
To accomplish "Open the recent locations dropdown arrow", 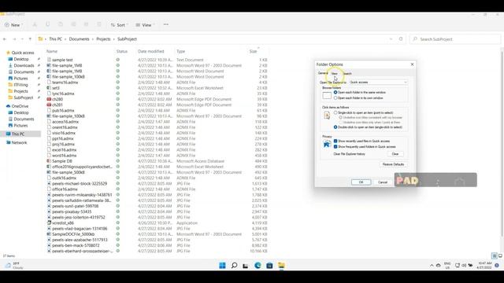I will click(22, 39).
